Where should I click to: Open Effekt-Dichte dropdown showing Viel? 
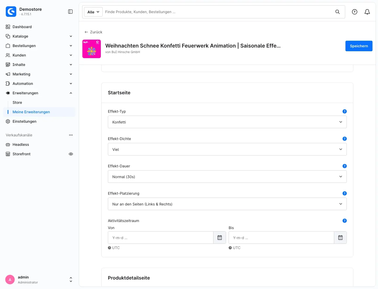227,149
